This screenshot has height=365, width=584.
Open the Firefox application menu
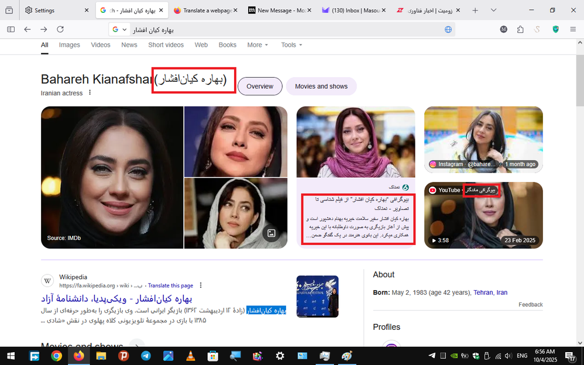(x=572, y=29)
